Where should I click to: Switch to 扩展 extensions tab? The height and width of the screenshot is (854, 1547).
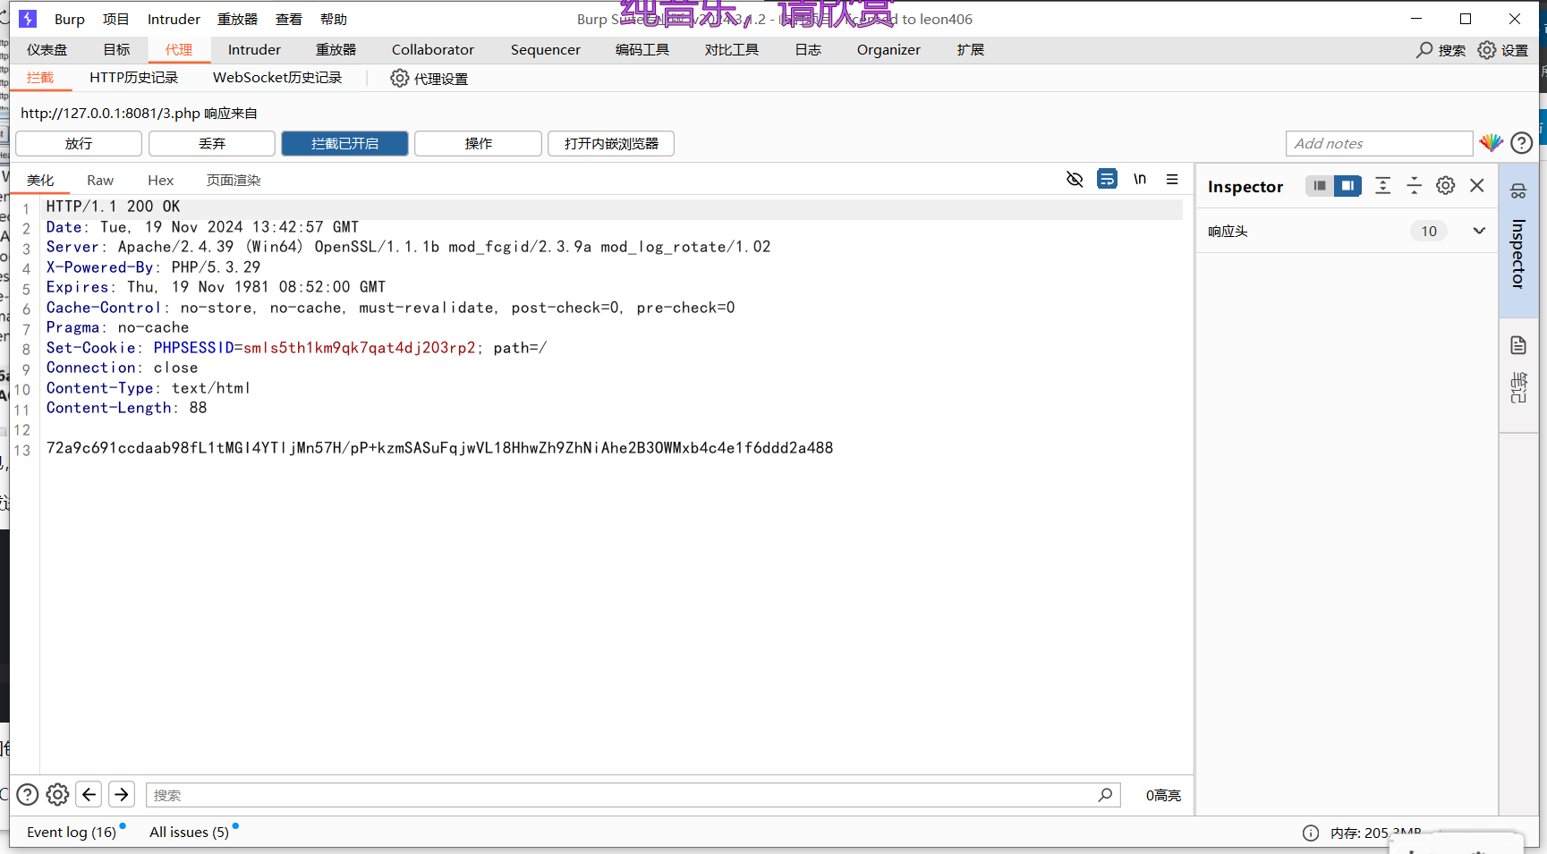[971, 50]
